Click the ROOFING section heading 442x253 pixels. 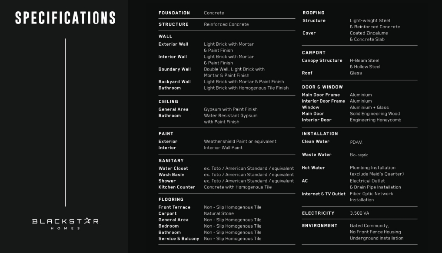tap(313, 13)
